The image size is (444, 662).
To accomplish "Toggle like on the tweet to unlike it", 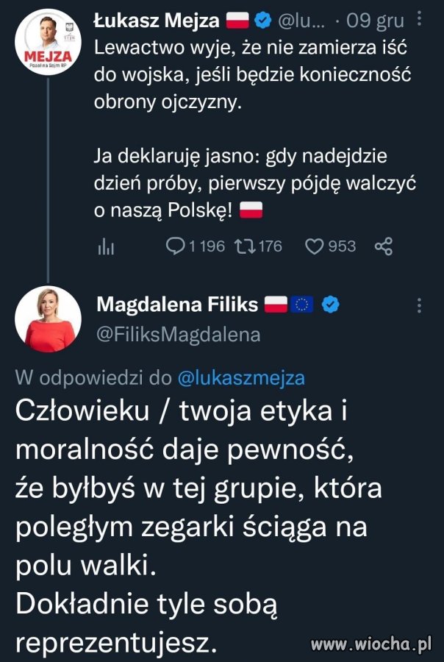I will click(314, 247).
